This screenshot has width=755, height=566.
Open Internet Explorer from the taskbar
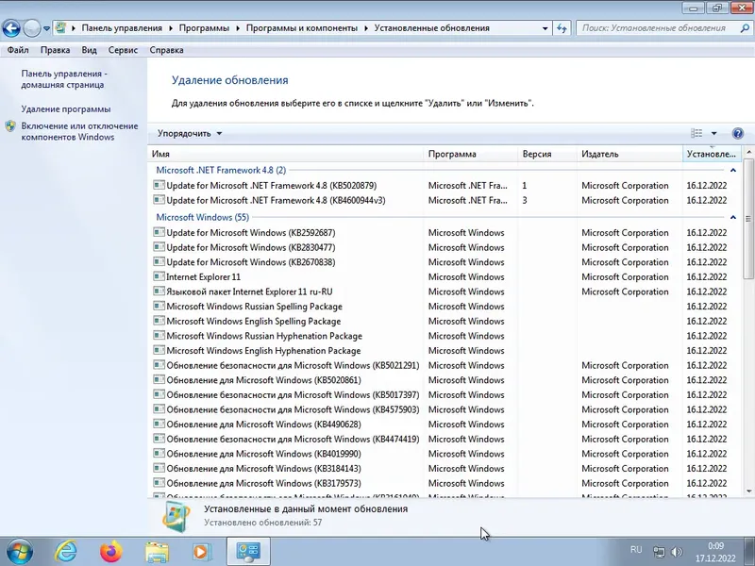66,551
